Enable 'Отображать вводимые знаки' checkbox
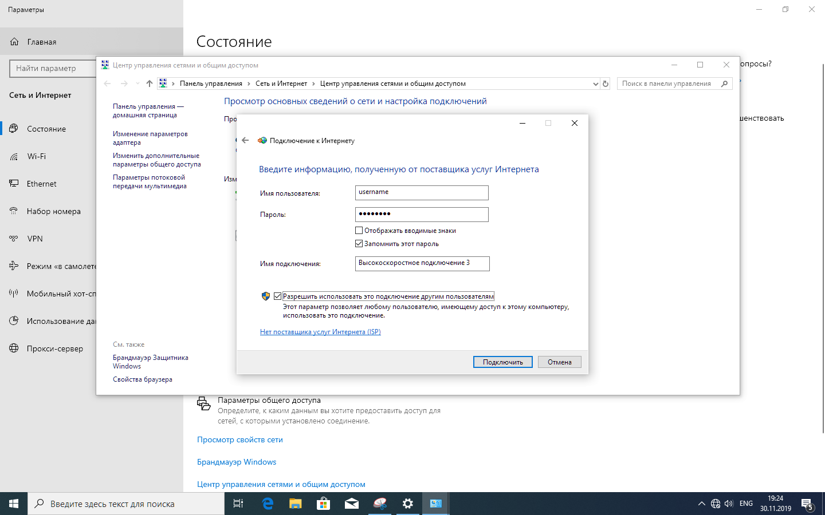 [x=359, y=231]
